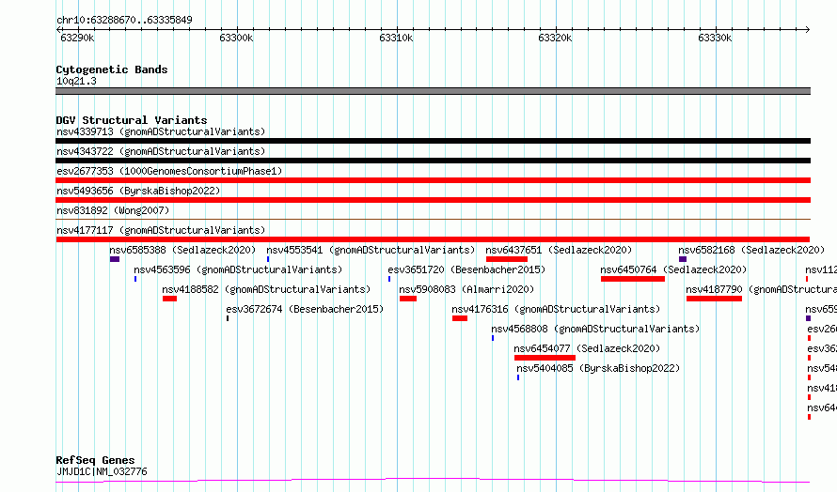Click the nsv5493656 ByrskaBishop2022 label
Viewport: 837px width, 492px height.
pos(138,191)
